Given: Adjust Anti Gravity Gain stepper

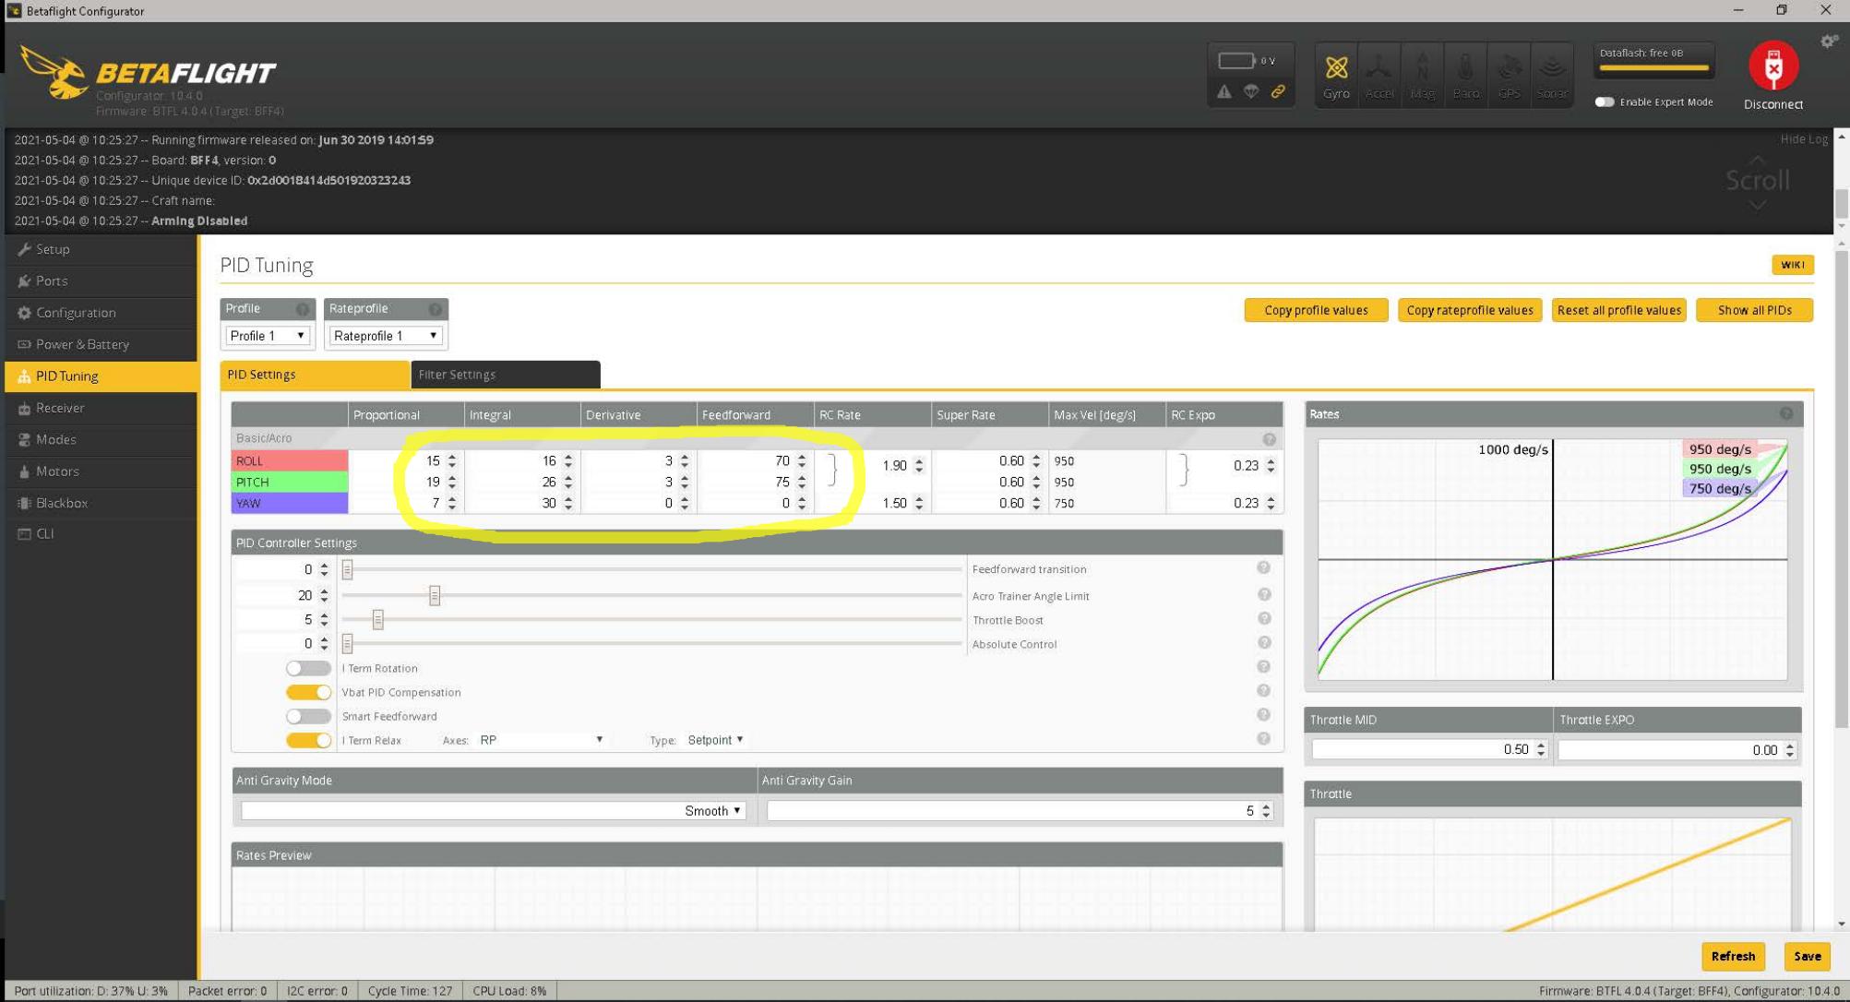Looking at the screenshot, I should (x=1266, y=811).
